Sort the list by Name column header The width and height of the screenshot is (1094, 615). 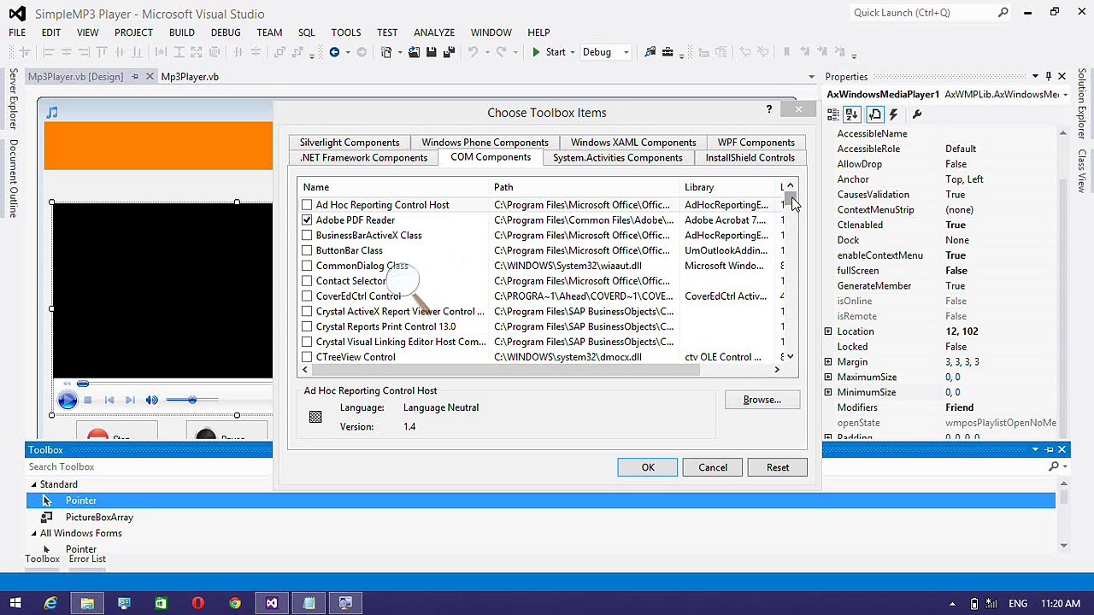coord(394,187)
